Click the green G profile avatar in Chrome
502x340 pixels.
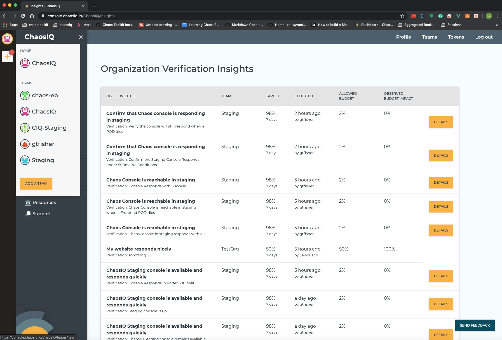(x=489, y=16)
